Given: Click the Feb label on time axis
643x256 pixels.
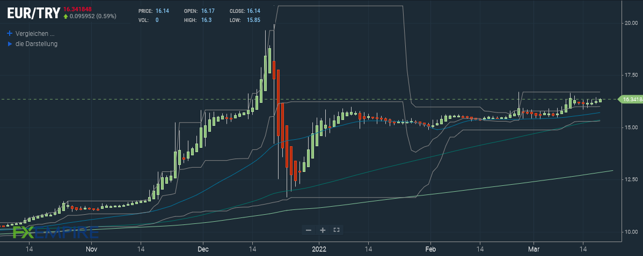Looking at the screenshot, I should (x=430, y=249).
